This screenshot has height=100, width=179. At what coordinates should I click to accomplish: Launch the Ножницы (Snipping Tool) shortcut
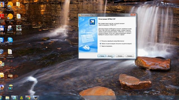(10, 29)
